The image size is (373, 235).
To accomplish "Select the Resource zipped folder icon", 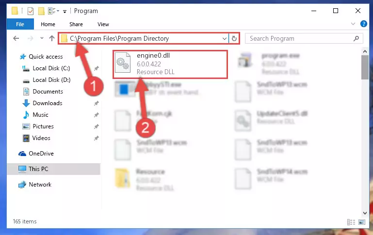I will 123,178.
